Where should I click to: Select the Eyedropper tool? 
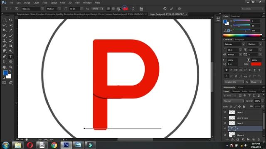tap(11, 30)
